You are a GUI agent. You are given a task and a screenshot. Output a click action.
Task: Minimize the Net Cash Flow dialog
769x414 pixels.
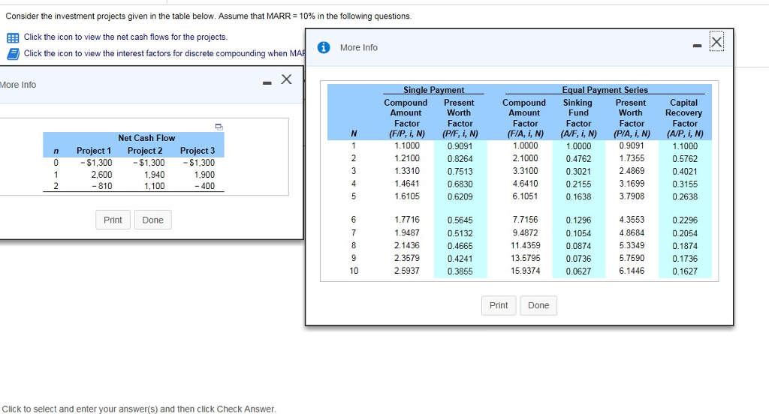point(267,80)
